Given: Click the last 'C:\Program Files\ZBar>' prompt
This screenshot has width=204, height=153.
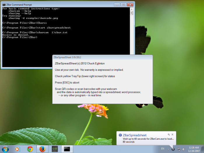Looking at the screenshot, I should coord(20,37).
